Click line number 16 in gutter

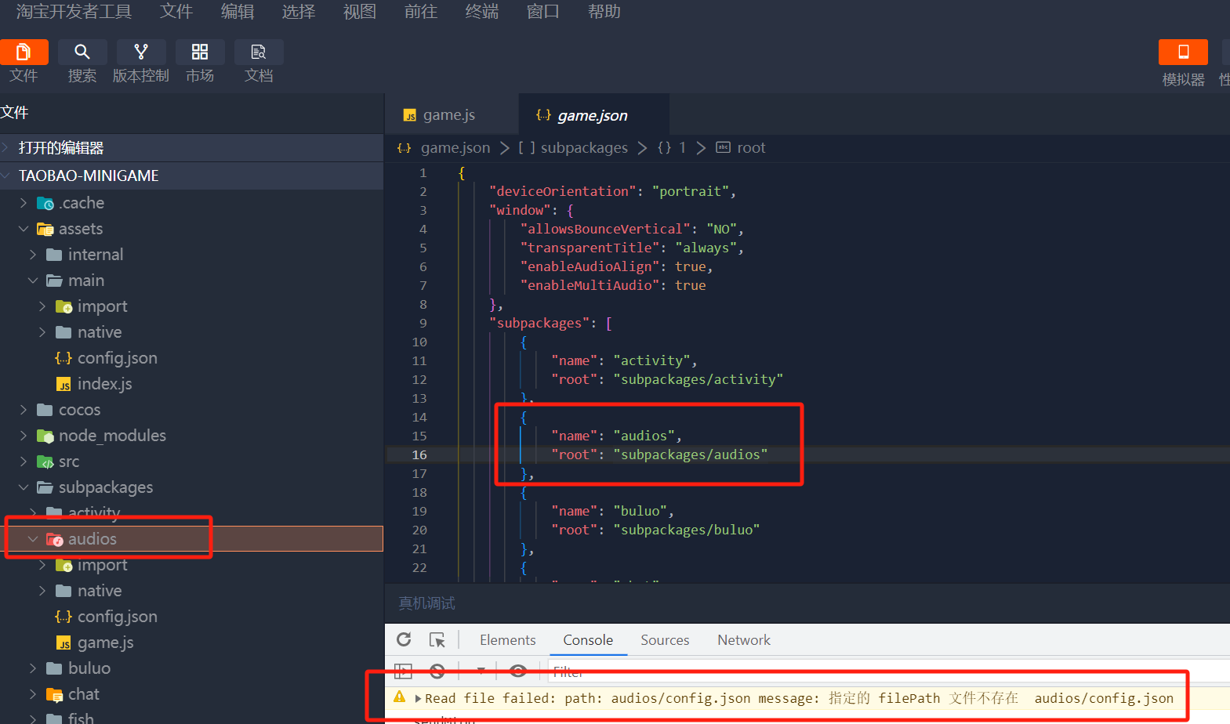[x=419, y=454]
